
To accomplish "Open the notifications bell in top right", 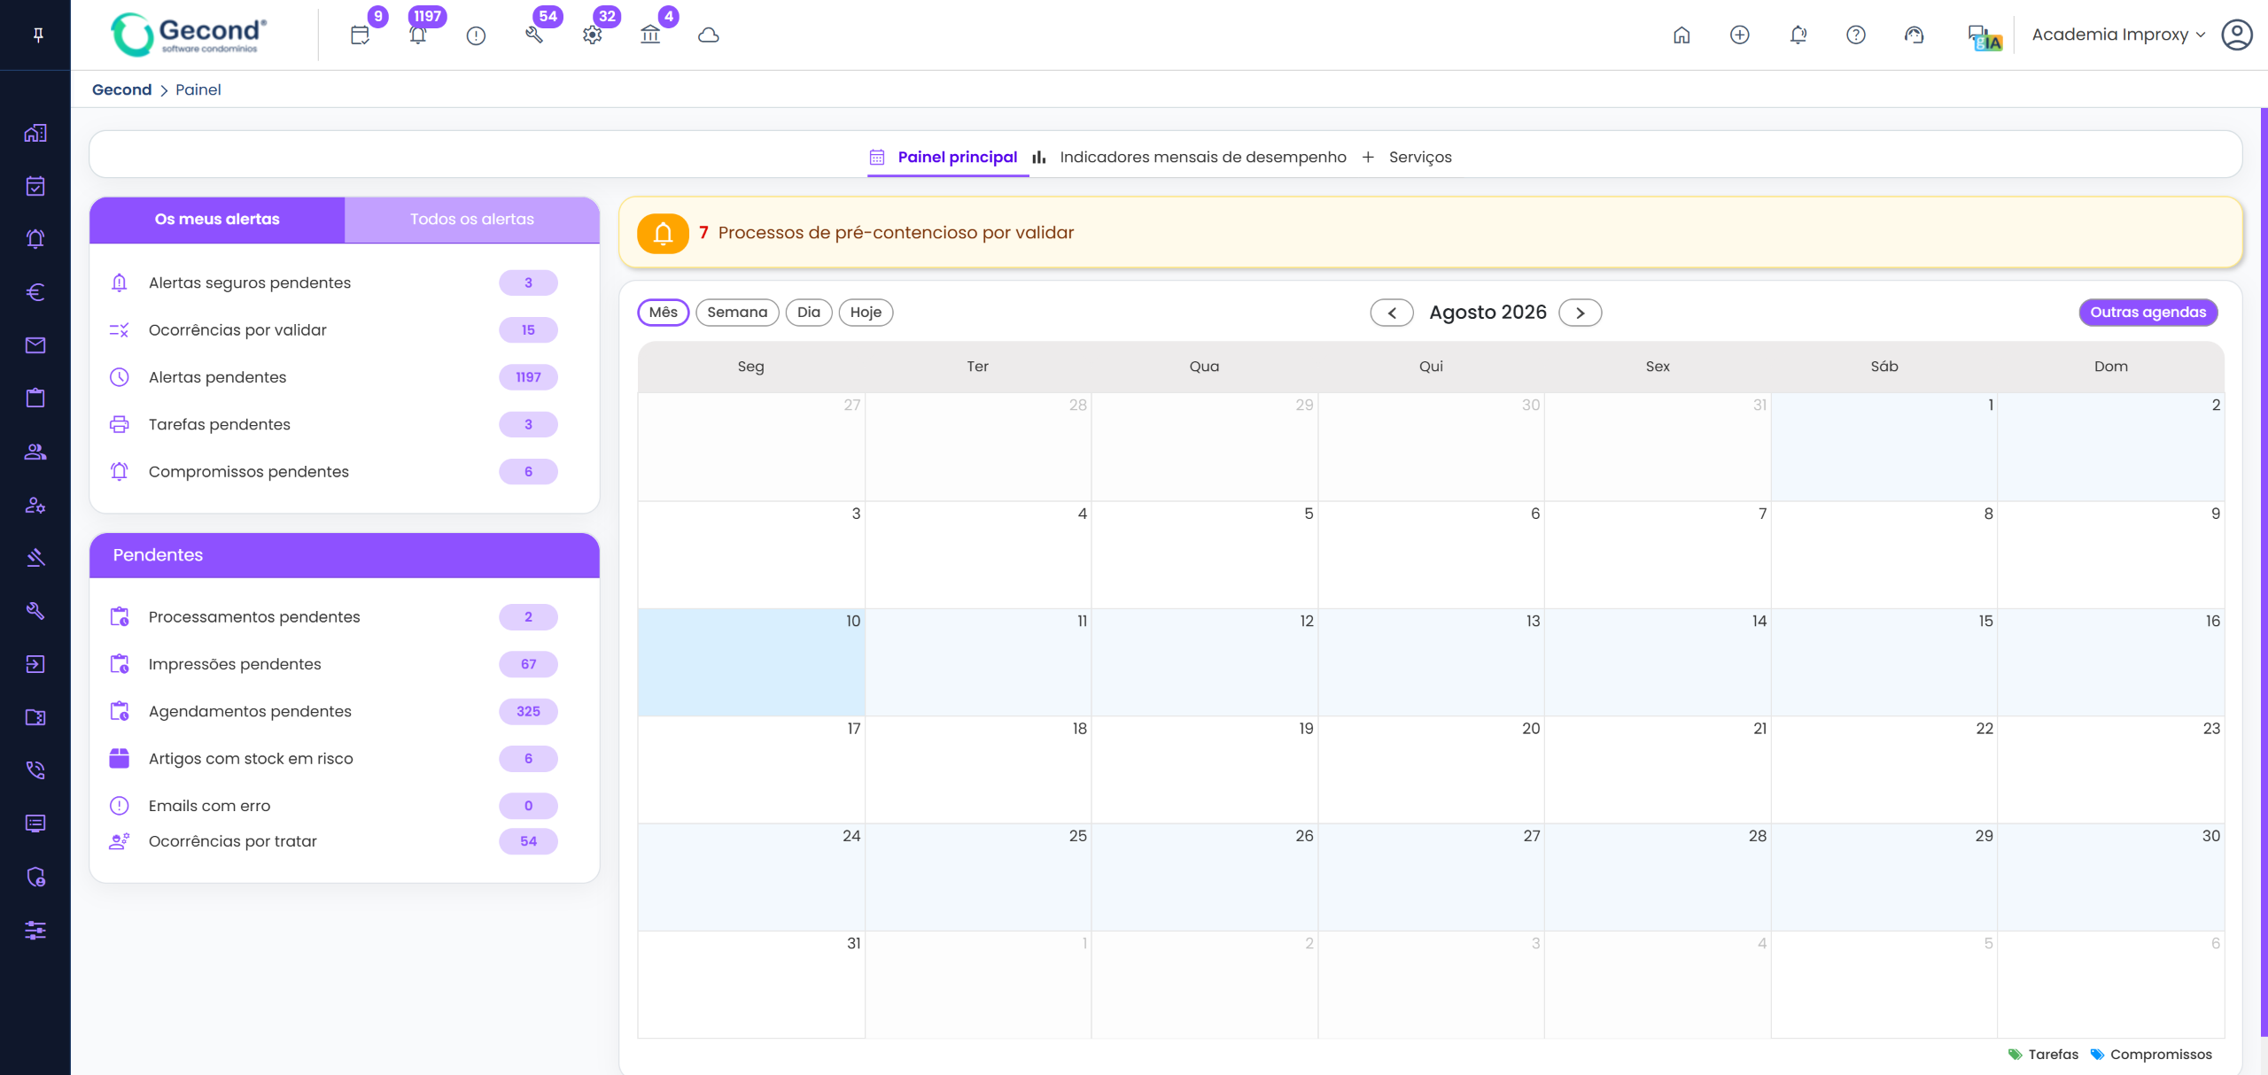I will coord(1798,35).
